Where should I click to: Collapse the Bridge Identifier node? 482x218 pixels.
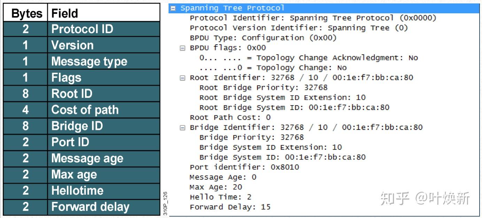tap(182, 128)
